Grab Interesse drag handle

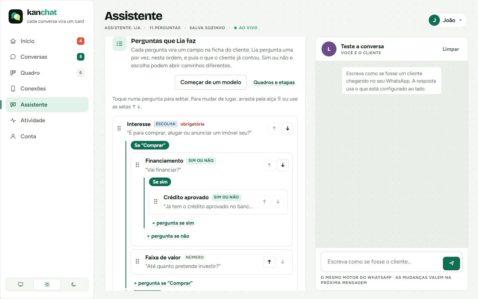point(119,128)
